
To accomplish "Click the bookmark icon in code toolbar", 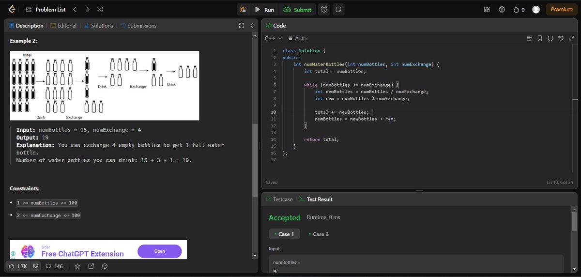I will click(x=540, y=38).
